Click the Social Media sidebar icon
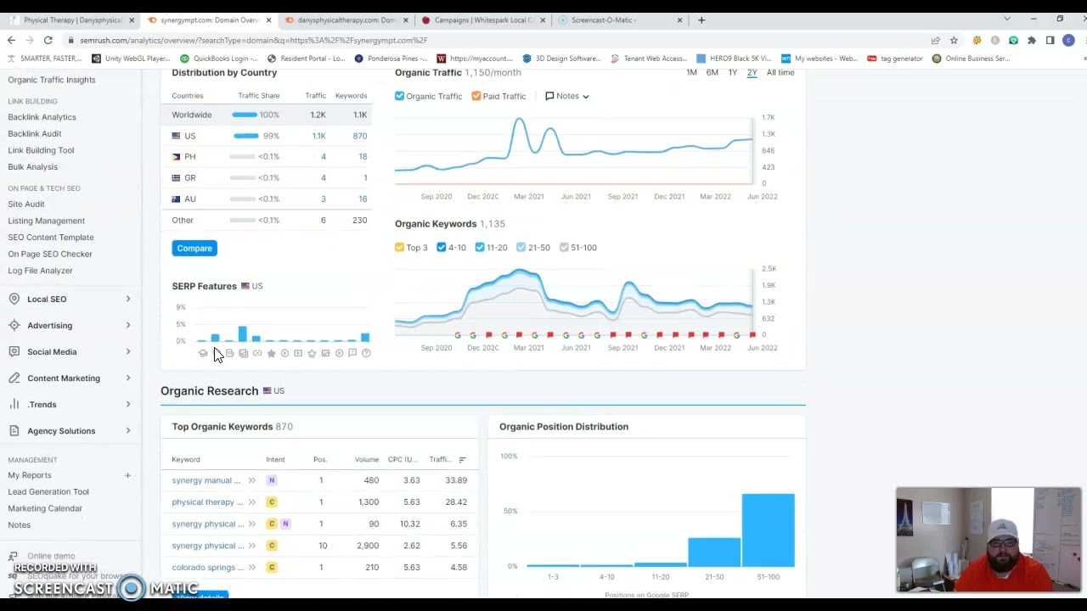This screenshot has width=1087, height=611. (x=14, y=351)
